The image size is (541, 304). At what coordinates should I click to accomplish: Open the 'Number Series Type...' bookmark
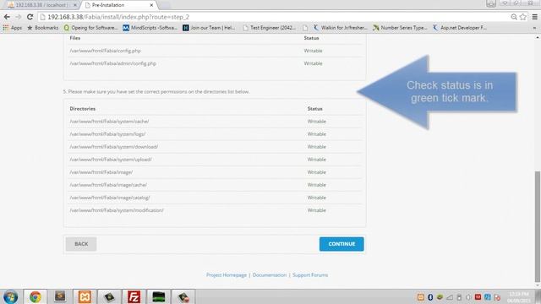400,28
